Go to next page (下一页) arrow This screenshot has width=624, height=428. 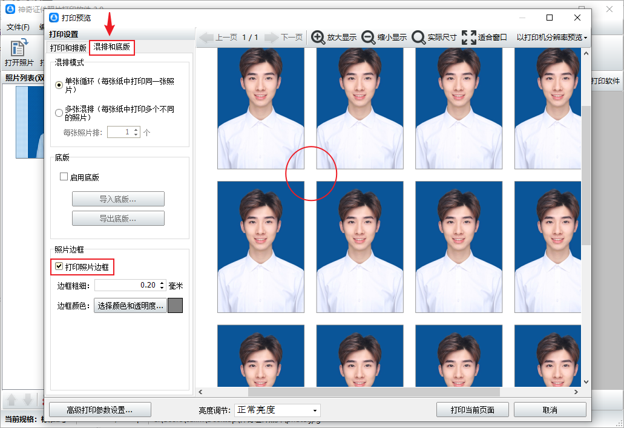click(x=271, y=38)
